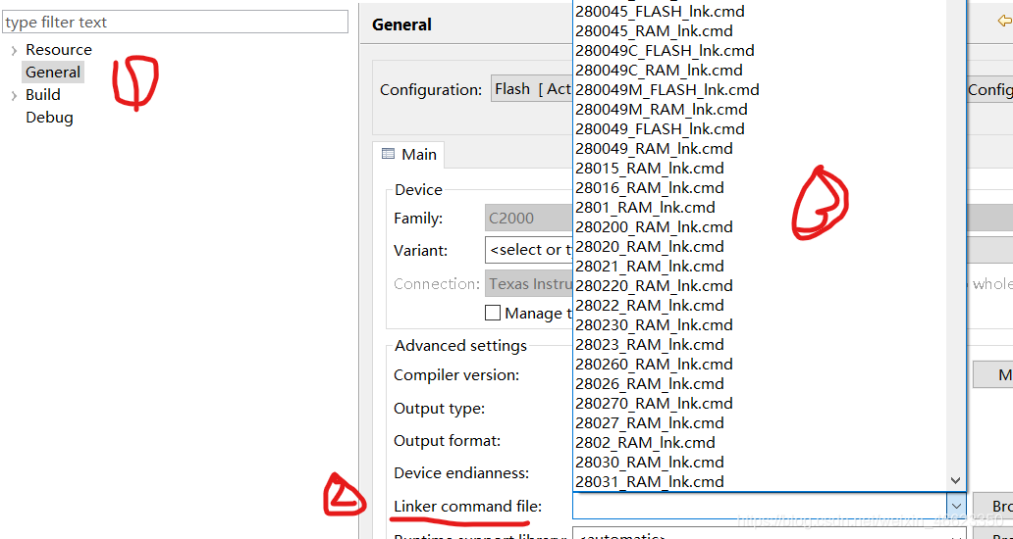Select 280049C_RAM_lnk.cmd from the list

pyautogui.click(x=659, y=70)
